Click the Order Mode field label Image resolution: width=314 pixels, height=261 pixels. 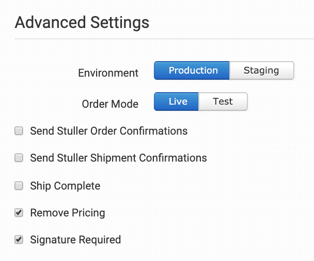click(x=110, y=104)
